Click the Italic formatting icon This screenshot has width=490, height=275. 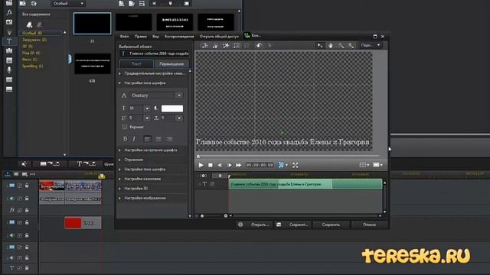point(134,139)
